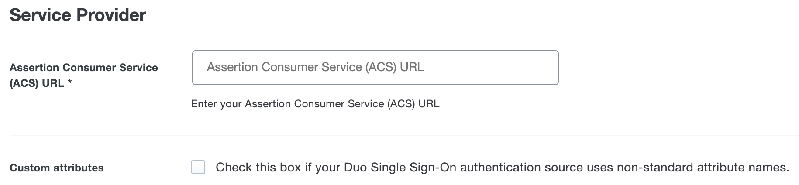Focus the ACS URL box via its placeholder text
This screenshot has width=799, height=185.
click(x=315, y=67)
